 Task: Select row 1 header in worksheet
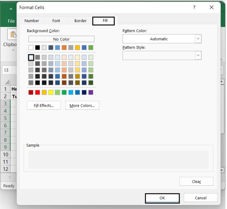[6, 89]
